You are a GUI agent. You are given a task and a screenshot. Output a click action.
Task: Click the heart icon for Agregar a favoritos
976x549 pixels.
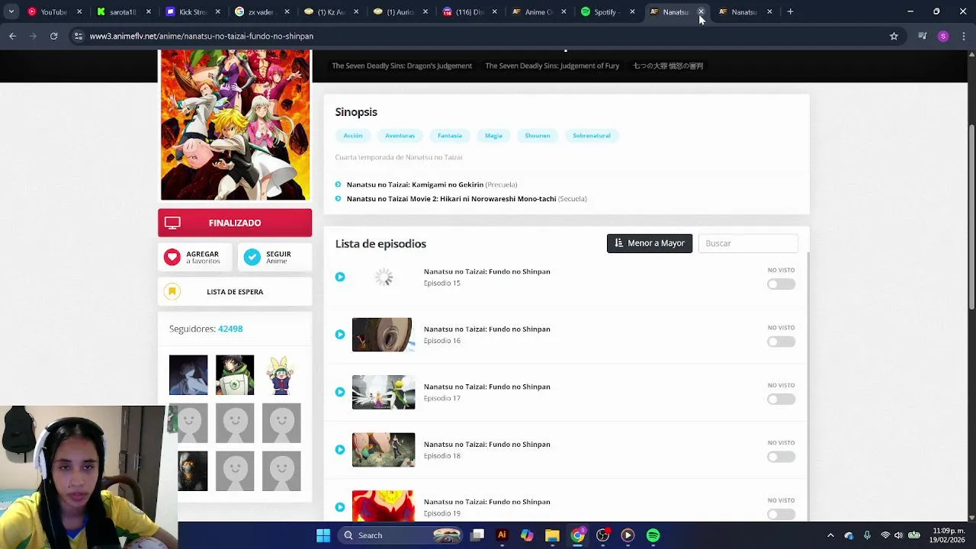click(x=172, y=257)
